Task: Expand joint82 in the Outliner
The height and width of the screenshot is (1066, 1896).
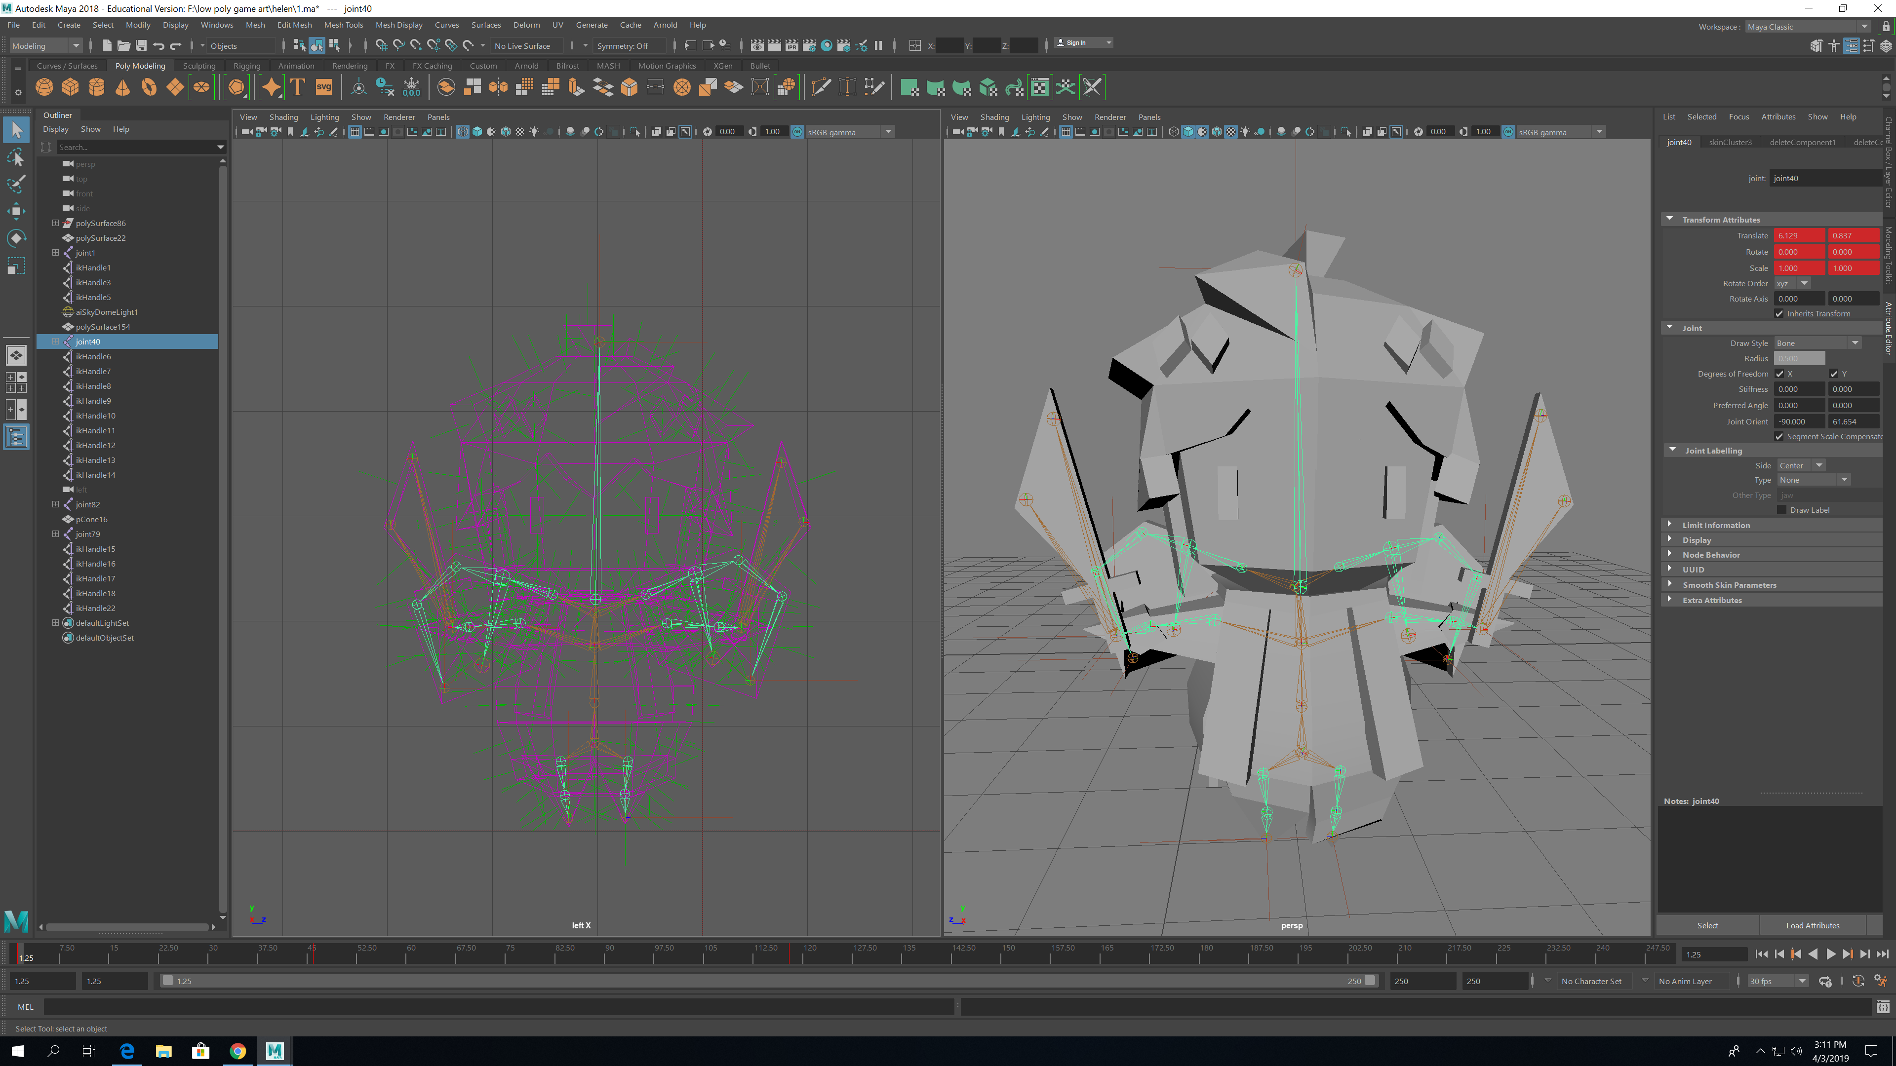Action: pyautogui.click(x=55, y=505)
